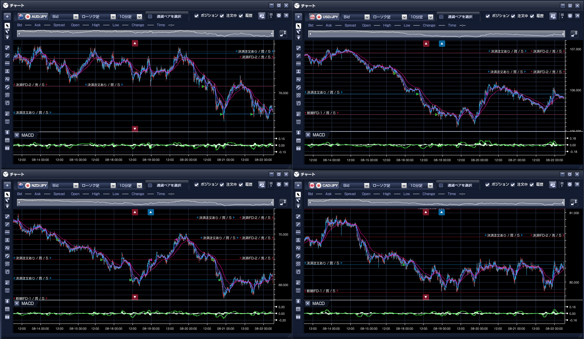Select the move-object cursor tool in NZD/JPY chart

[x=7, y=200]
